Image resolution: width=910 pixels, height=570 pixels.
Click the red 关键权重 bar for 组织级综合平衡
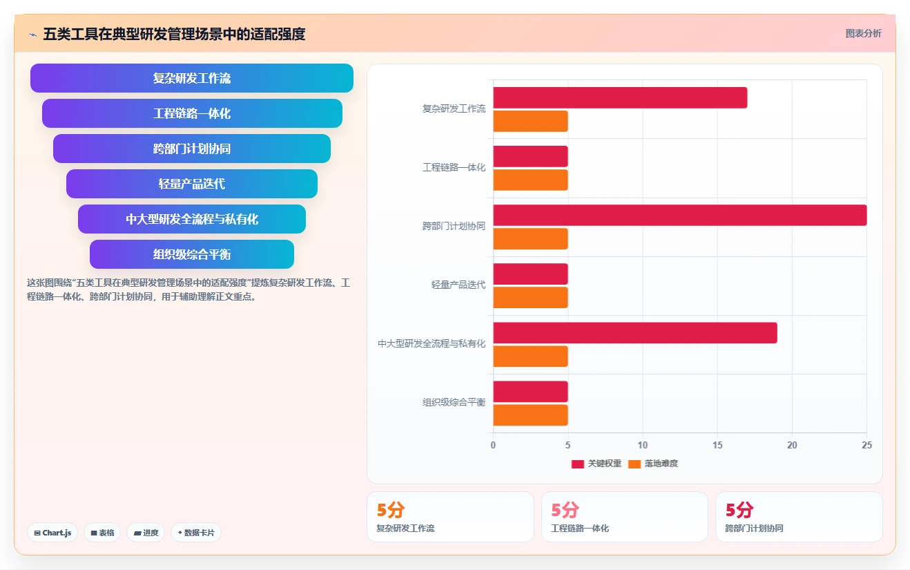point(530,392)
